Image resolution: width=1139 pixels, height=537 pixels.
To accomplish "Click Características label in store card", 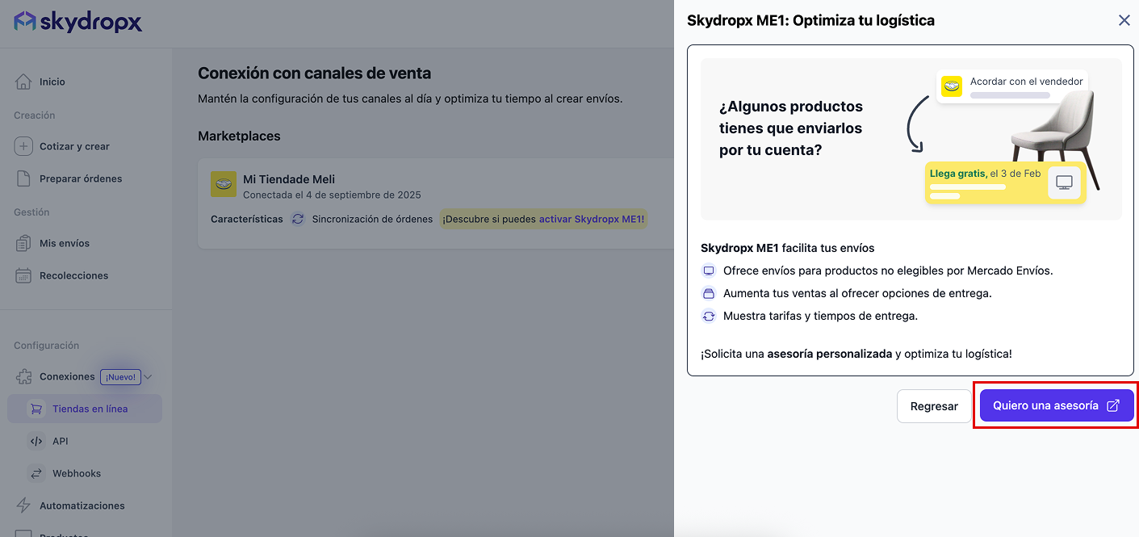I will [x=247, y=219].
